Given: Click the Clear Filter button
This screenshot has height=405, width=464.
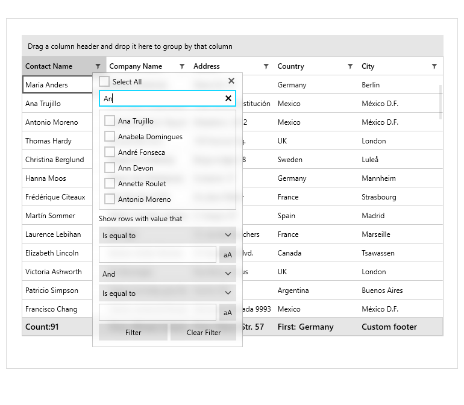Looking at the screenshot, I should click(204, 333).
